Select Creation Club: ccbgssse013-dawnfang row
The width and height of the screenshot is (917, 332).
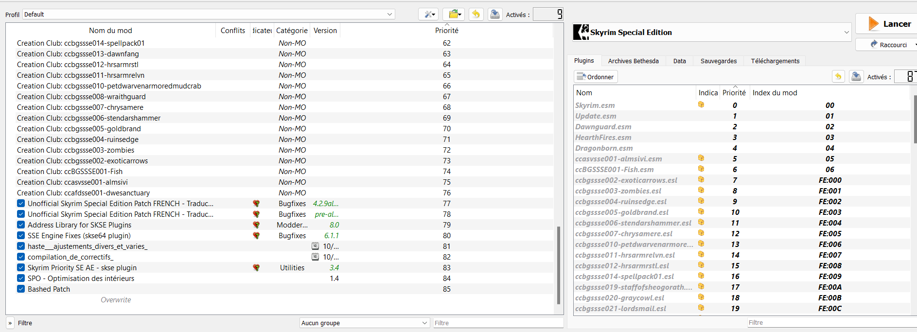280,54
